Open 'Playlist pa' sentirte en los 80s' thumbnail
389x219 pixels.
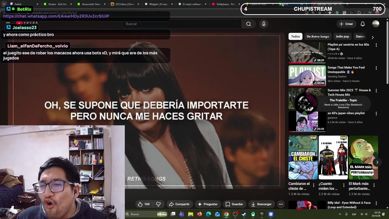tap(307, 53)
